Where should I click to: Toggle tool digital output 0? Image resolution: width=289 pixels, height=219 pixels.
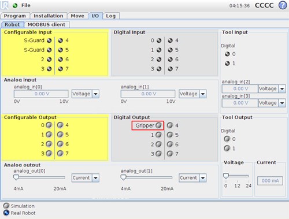pos(227,139)
